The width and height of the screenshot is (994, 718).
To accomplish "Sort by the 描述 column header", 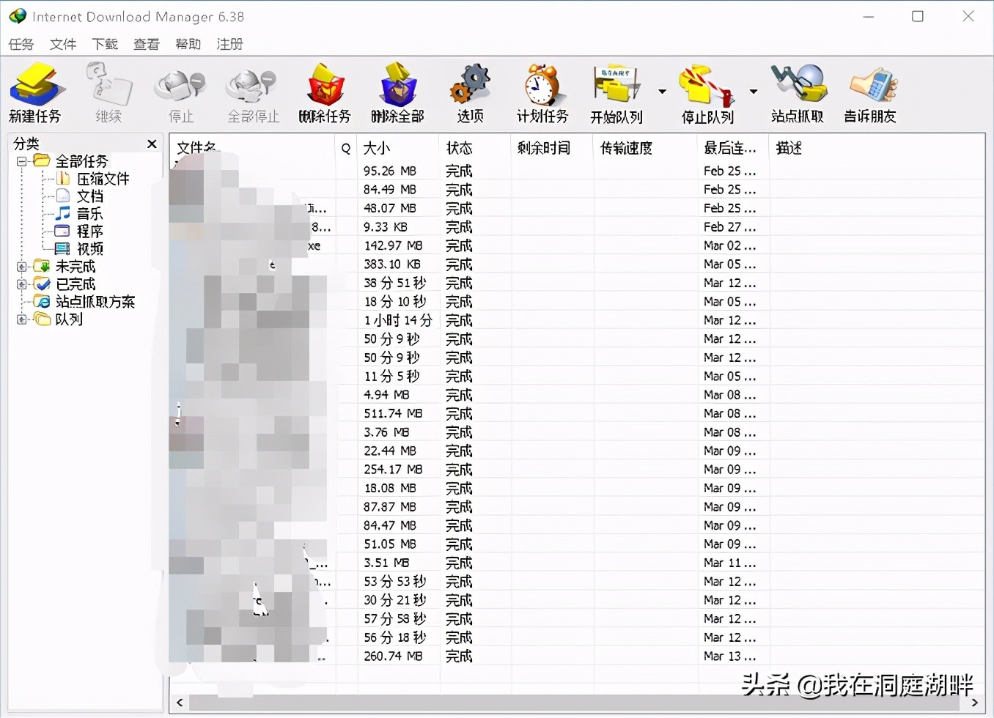I will [876, 148].
